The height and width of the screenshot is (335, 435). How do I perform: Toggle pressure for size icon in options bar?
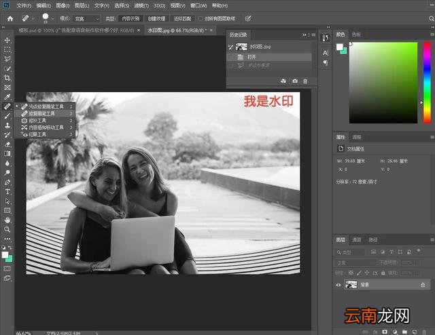248,18
